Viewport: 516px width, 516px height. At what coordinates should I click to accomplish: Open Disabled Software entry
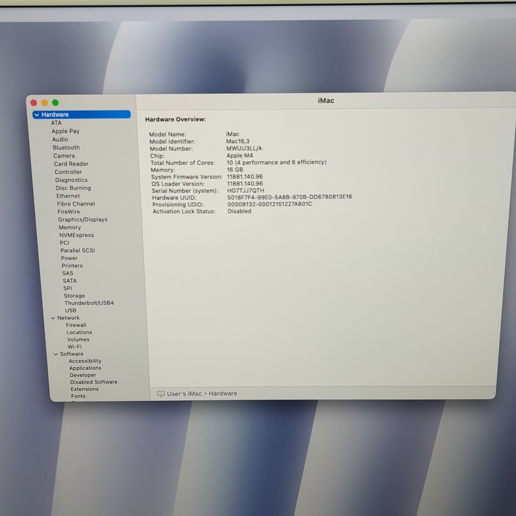point(94,382)
